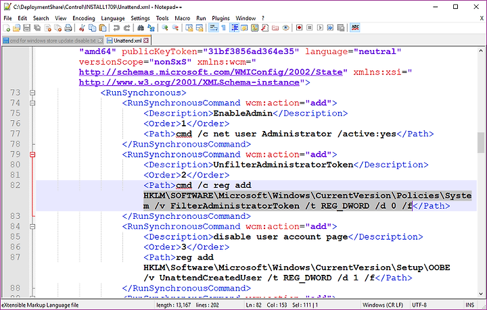Open the Edit menu
The width and height of the screenshot is (487, 310).
click(22, 18)
